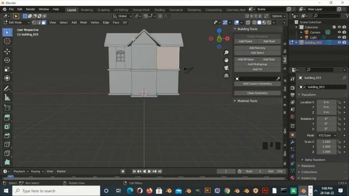
Task: Hide Camera in viewport via eye icon
Action: [x=339, y=32]
